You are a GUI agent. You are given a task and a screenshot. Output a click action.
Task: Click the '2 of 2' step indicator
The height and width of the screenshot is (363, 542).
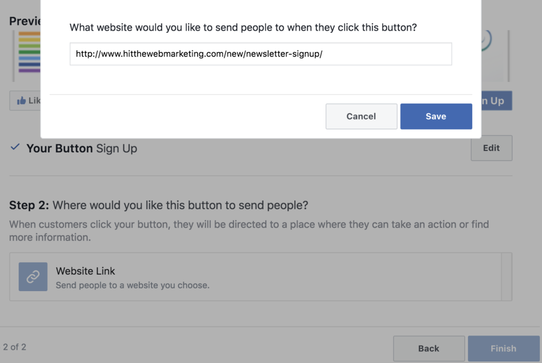coord(14,347)
